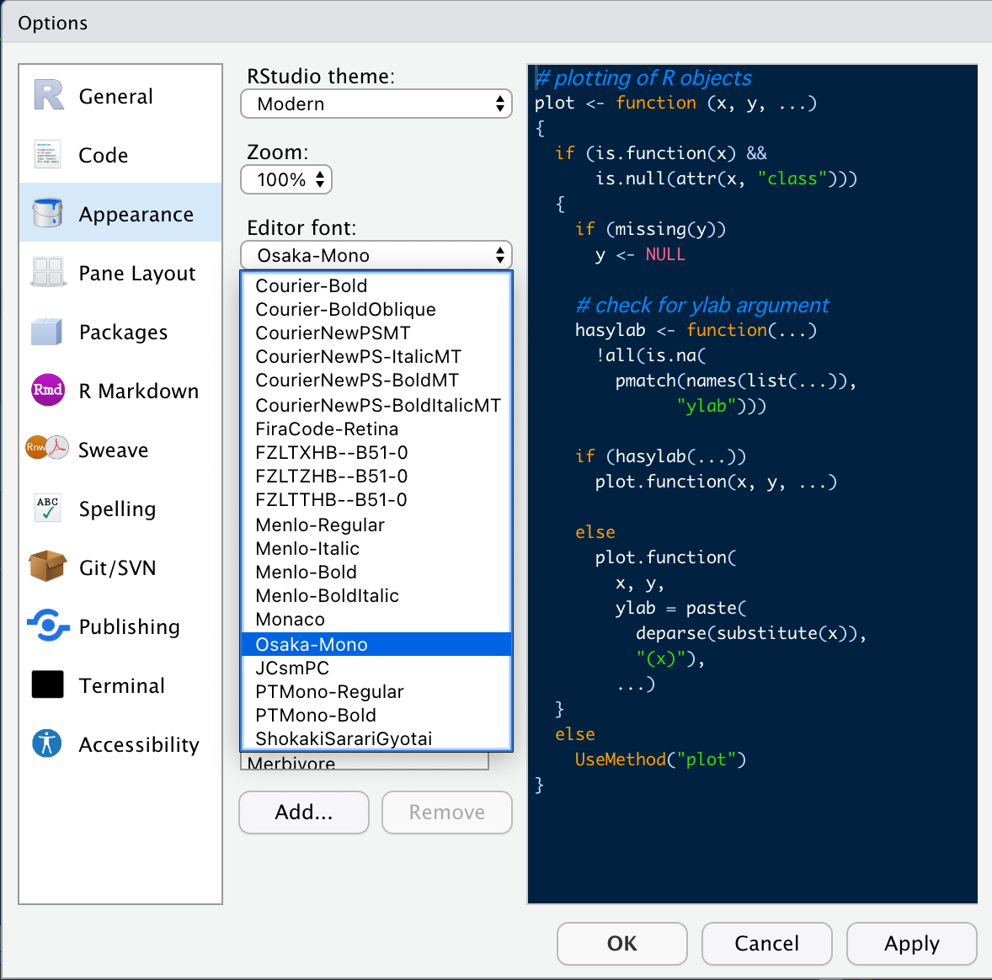Screen dimensions: 992x980
Task: Open the RStudio theme dropdown
Action: pos(376,104)
